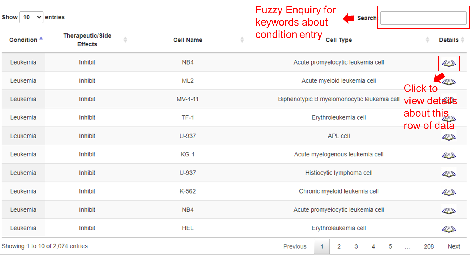470x255 pixels.
Task: Select page 5 in pagination
Action: (390, 246)
